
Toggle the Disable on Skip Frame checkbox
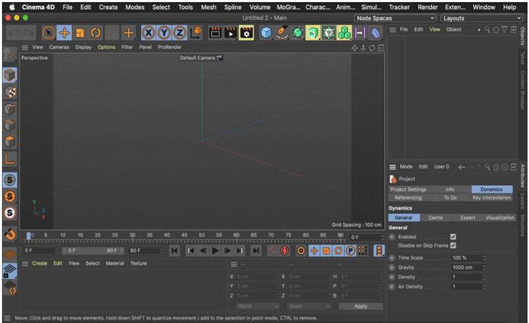coord(453,246)
